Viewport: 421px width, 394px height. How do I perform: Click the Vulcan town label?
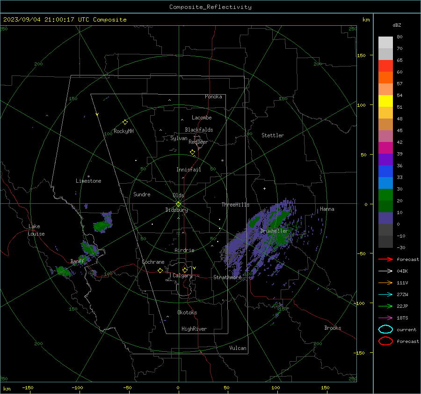[238, 348]
